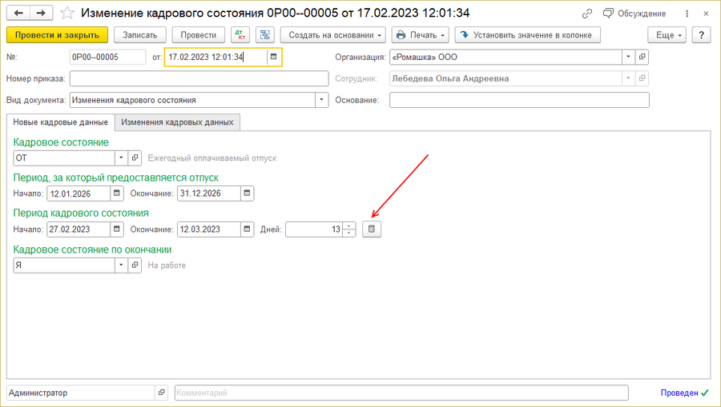Expand the Кадровое состояние ОТ dropdown
This screenshot has height=407, width=721.
point(121,158)
